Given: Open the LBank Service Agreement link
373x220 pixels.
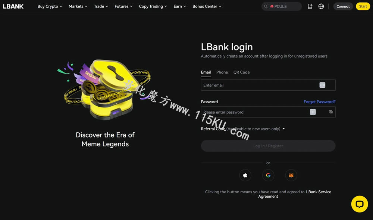Looking at the screenshot, I should tap(295, 194).
